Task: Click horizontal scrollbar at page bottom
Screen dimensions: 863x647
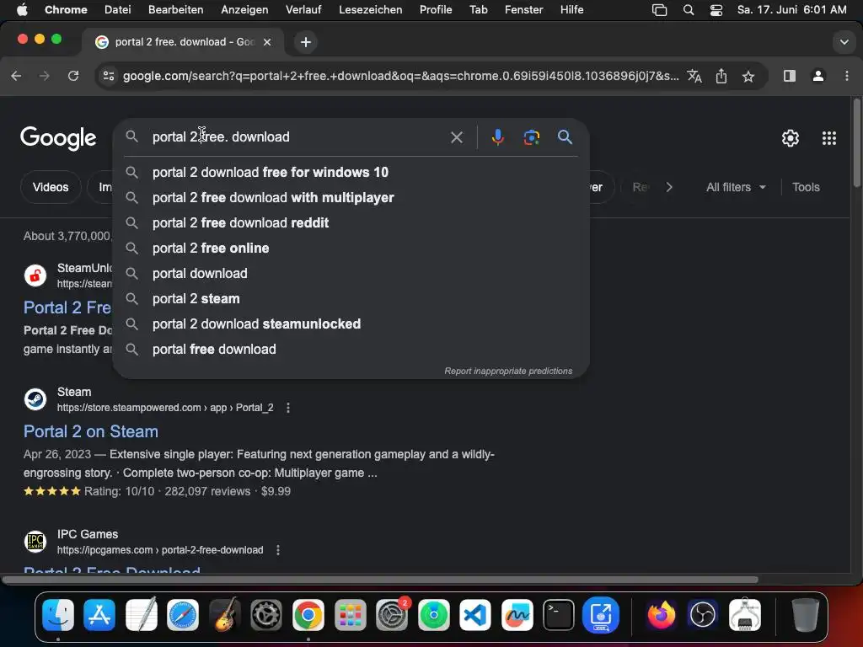Action: tap(380, 580)
